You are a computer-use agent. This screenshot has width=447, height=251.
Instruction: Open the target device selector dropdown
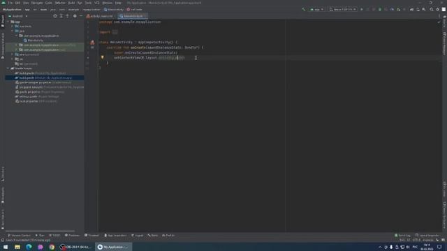[x=343, y=9]
